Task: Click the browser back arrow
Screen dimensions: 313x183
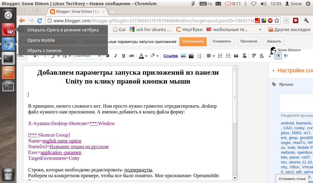Action: tap(22, 20)
